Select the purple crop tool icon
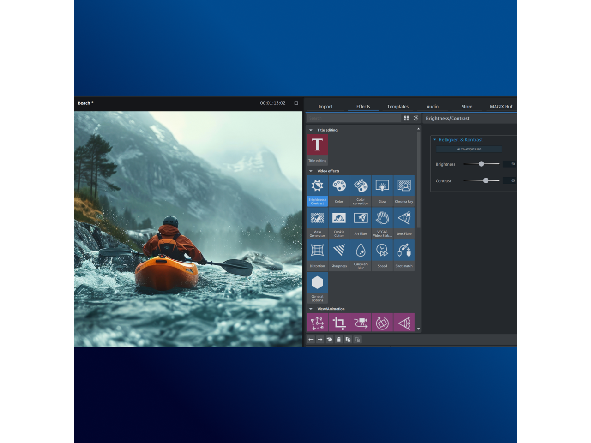 (339, 323)
